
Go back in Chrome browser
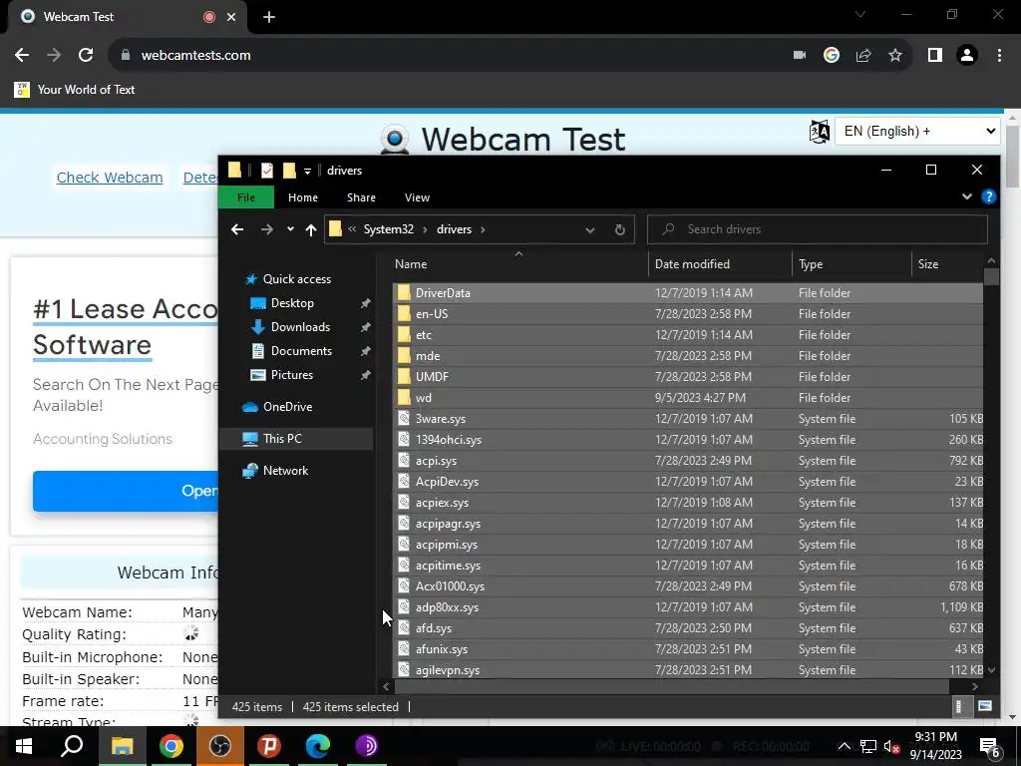pos(22,56)
